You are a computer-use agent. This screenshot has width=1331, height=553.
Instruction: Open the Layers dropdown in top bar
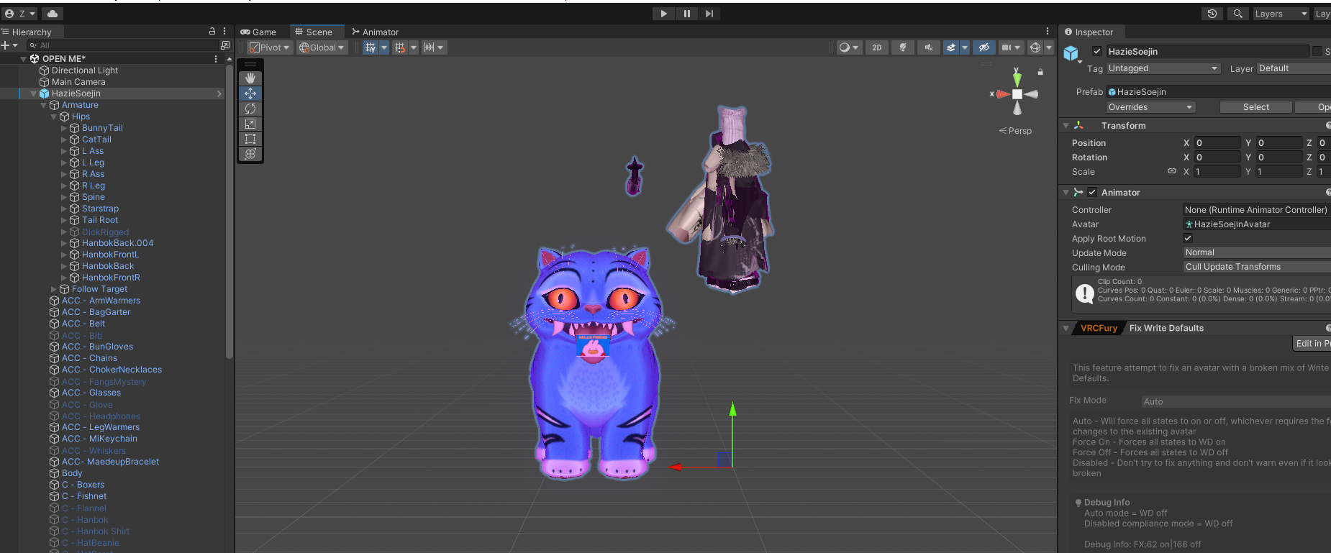1281,14
